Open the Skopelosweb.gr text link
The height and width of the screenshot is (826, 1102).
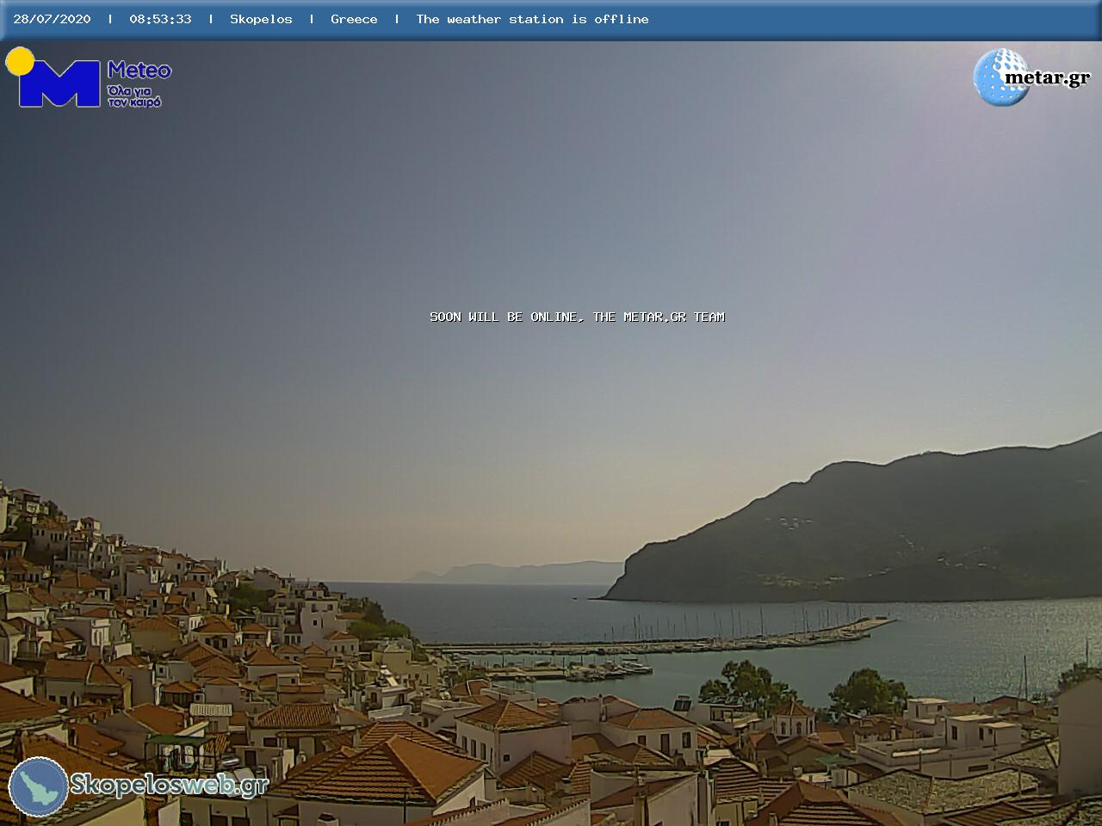coord(169,785)
